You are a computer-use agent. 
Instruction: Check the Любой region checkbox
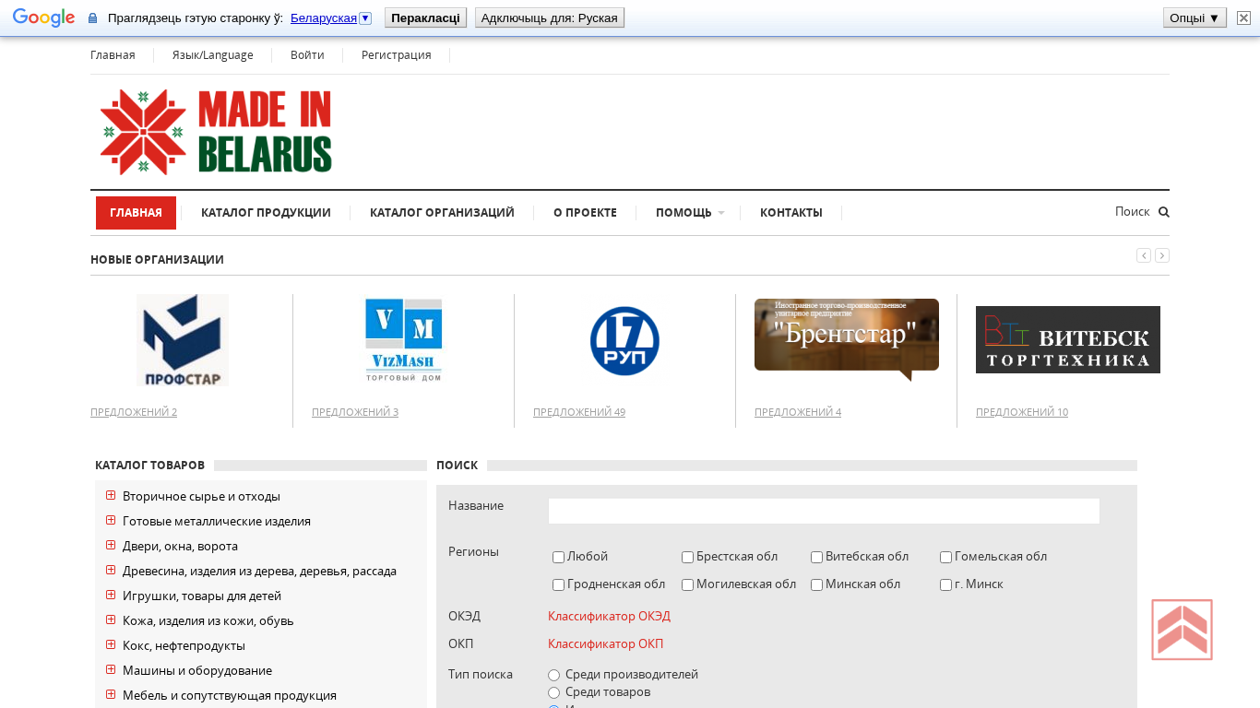click(558, 557)
